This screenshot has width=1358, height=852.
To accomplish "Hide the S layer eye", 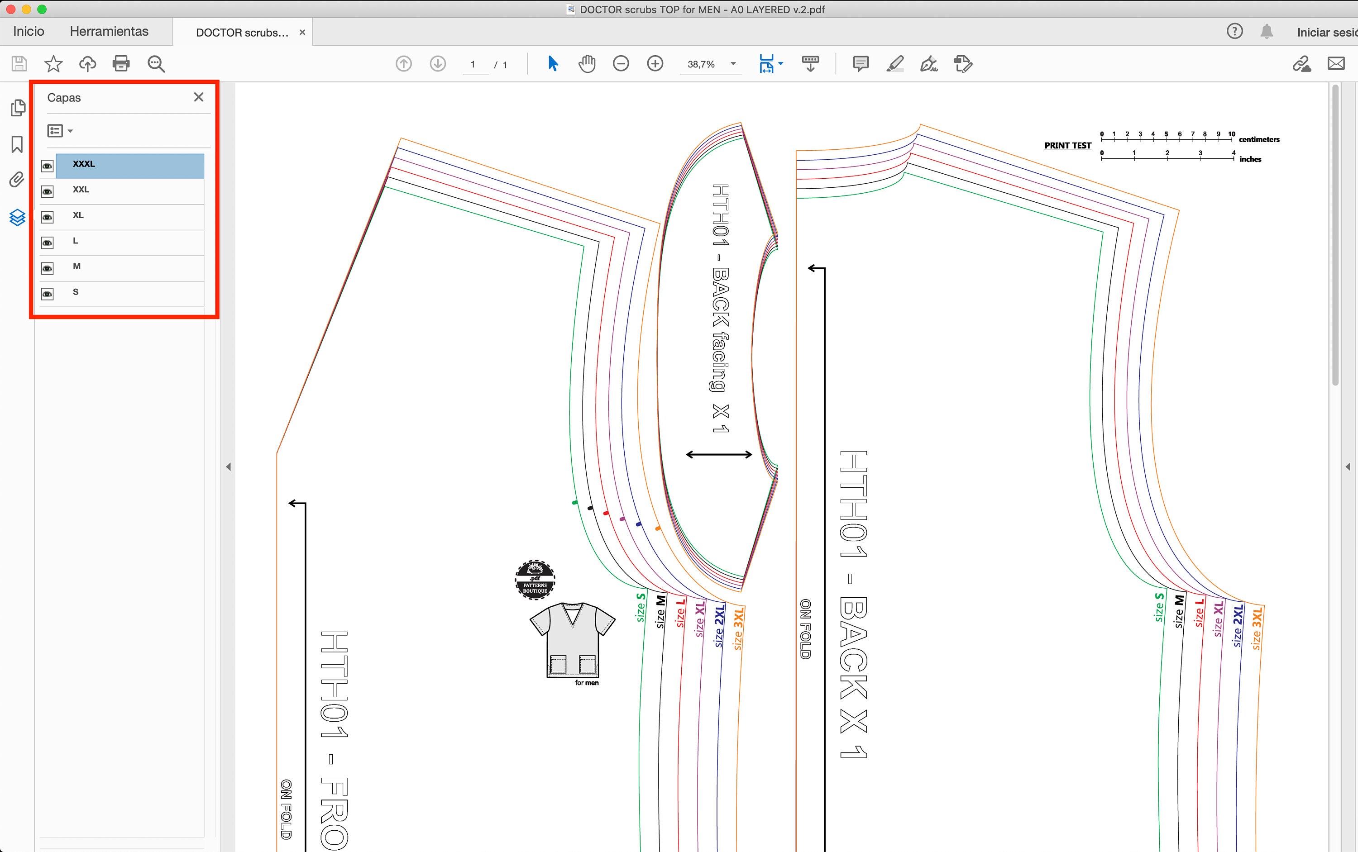I will (48, 294).
